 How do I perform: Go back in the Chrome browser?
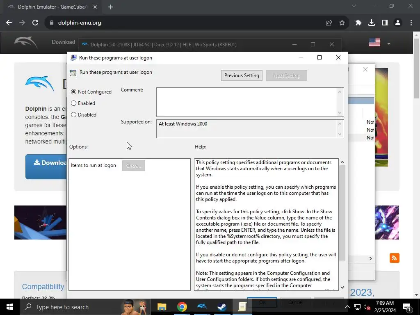(9, 23)
